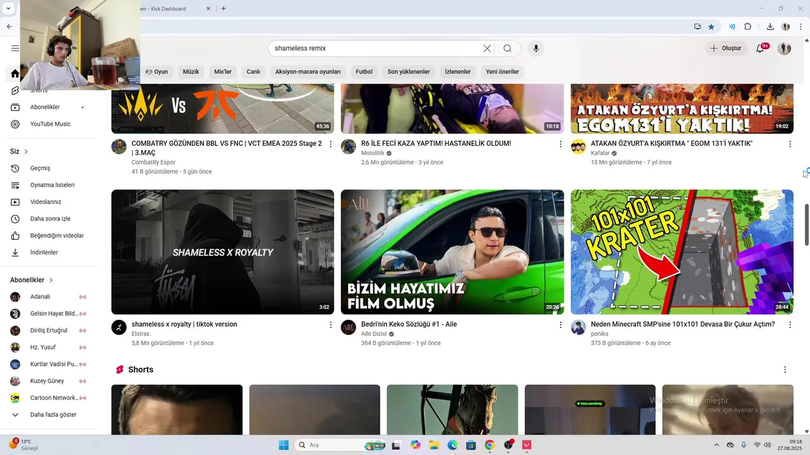Clear the search box with the X icon

tap(487, 48)
